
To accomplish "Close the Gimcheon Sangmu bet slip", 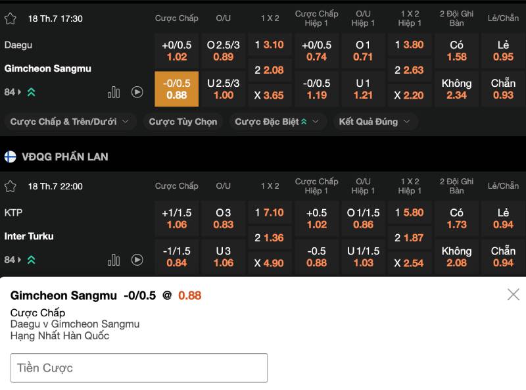I will pyautogui.click(x=513, y=294).
